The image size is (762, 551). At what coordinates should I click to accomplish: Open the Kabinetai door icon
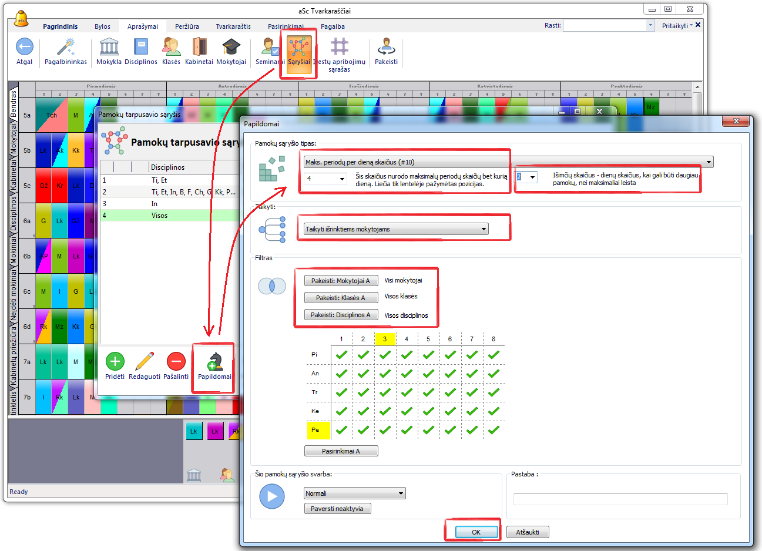199,47
